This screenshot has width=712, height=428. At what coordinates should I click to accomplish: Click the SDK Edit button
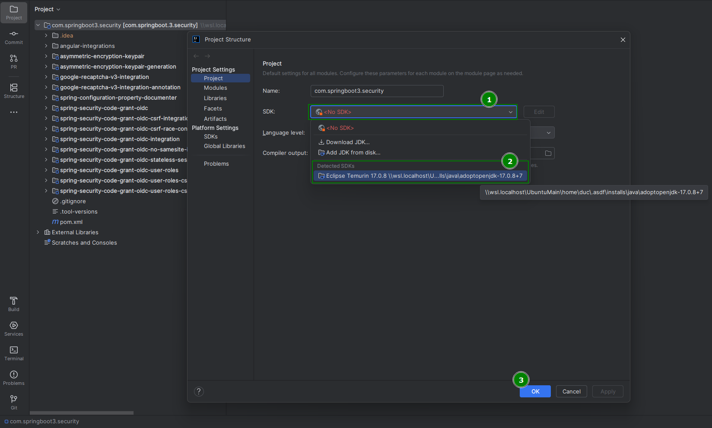point(539,112)
